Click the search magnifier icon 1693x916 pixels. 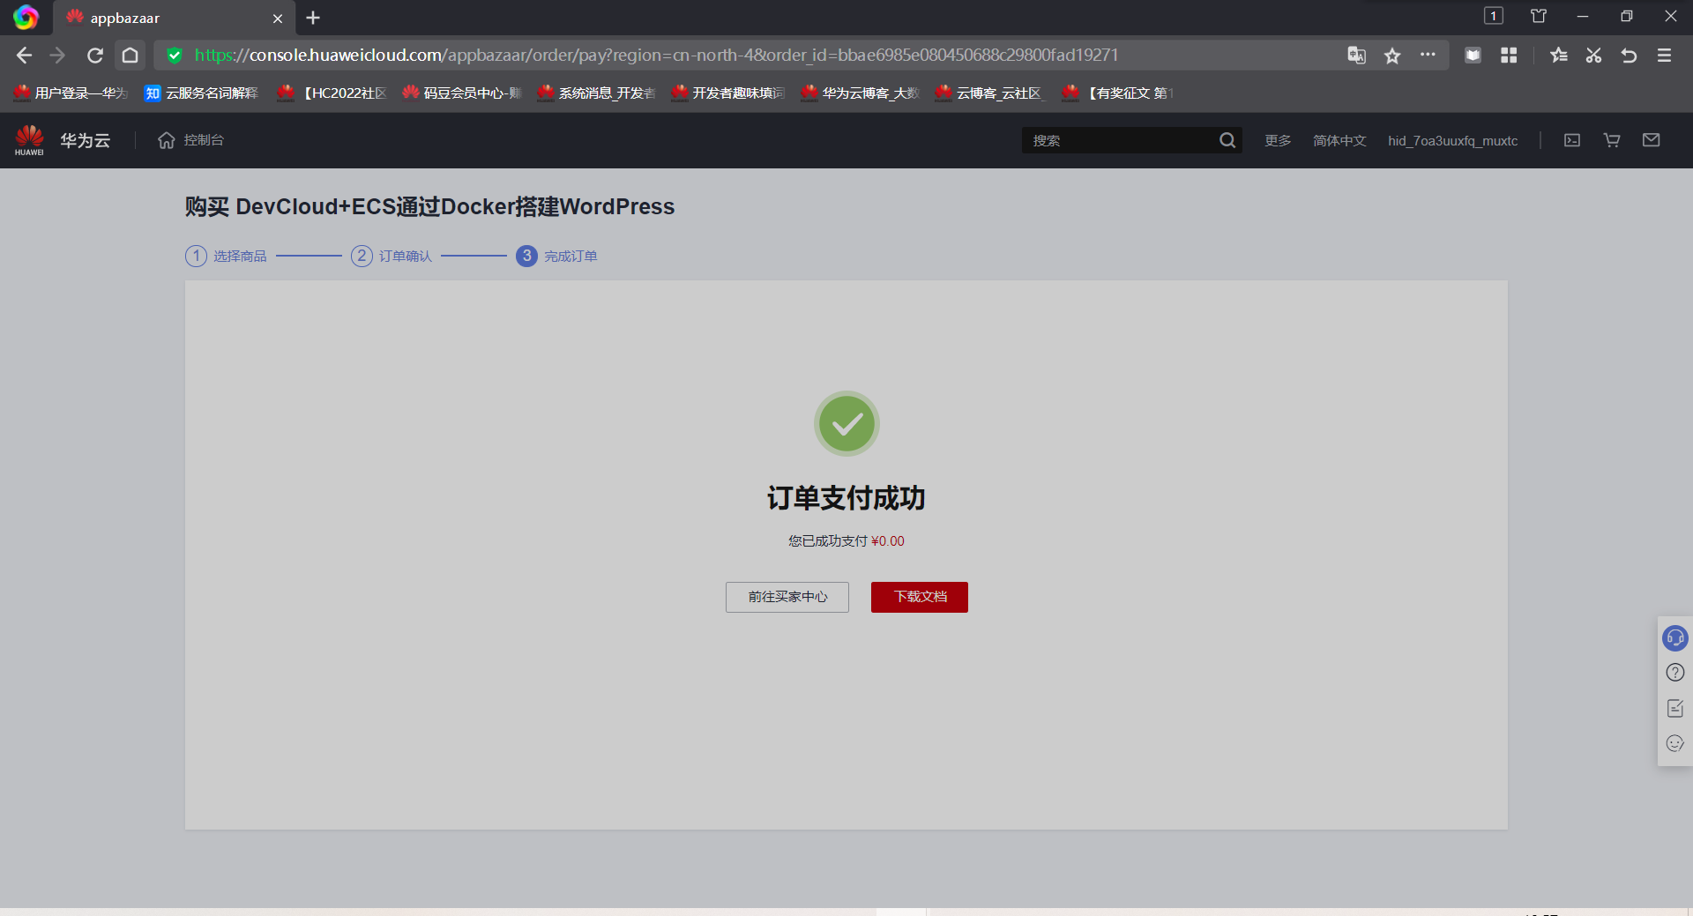click(1227, 140)
